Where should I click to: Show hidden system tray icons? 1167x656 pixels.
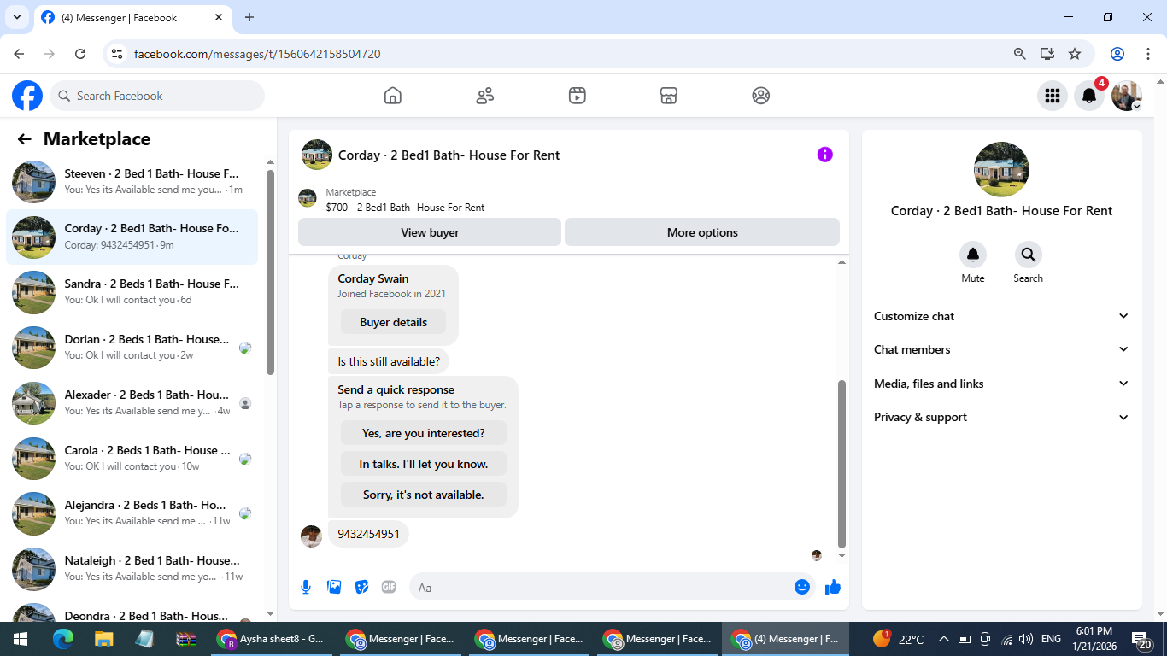point(944,639)
